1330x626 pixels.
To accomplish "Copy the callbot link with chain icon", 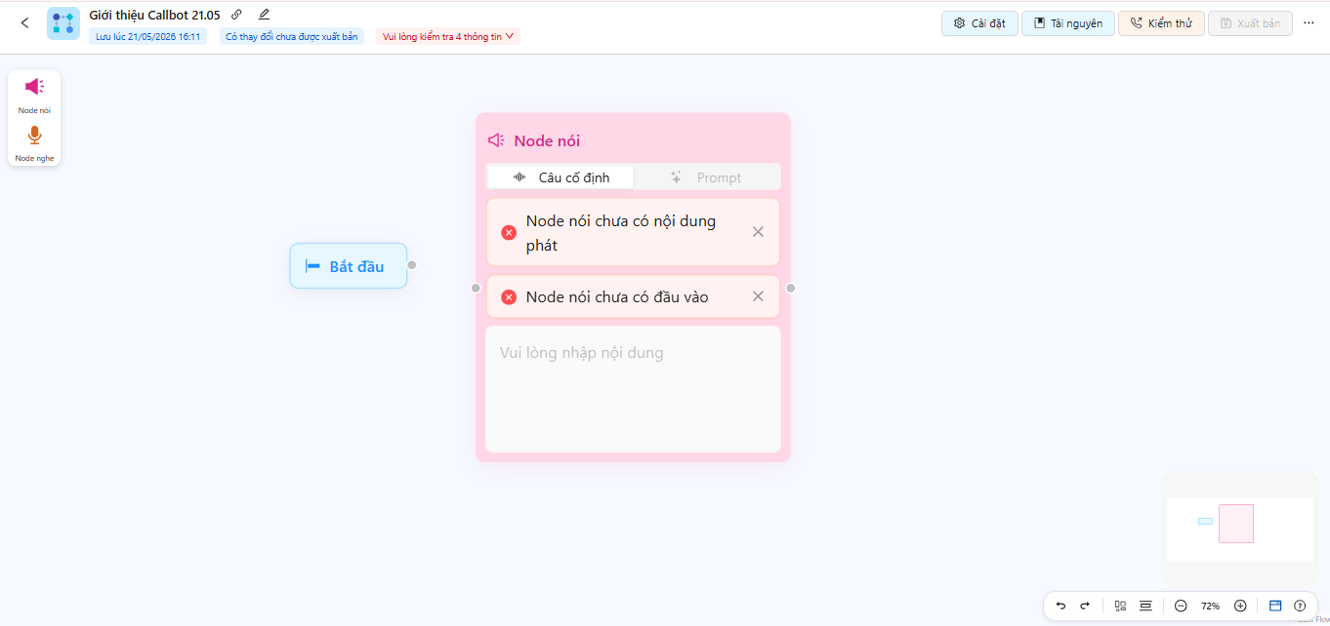I will [x=236, y=15].
